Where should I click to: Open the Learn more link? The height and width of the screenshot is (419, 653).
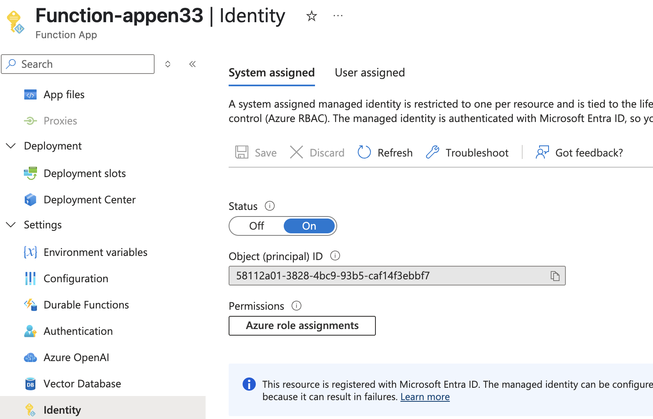(425, 397)
